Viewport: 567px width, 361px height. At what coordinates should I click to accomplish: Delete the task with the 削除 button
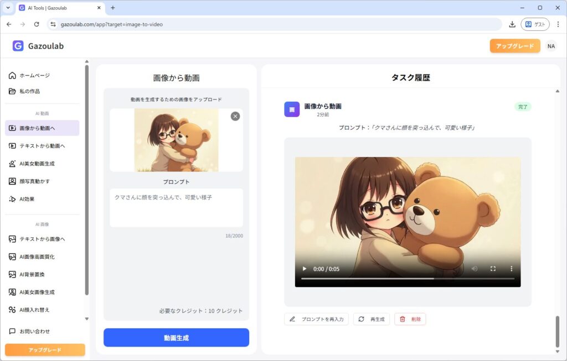point(410,319)
